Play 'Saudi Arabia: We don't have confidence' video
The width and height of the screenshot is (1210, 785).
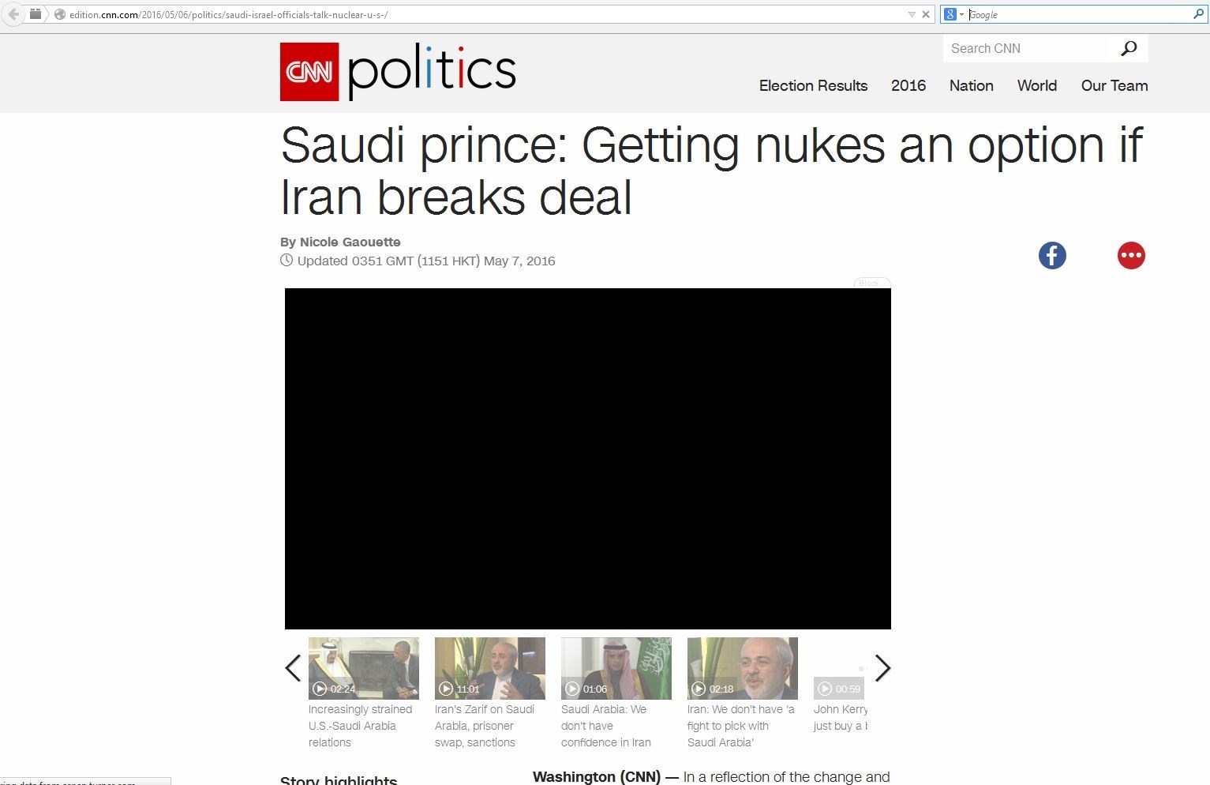point(616,668)
